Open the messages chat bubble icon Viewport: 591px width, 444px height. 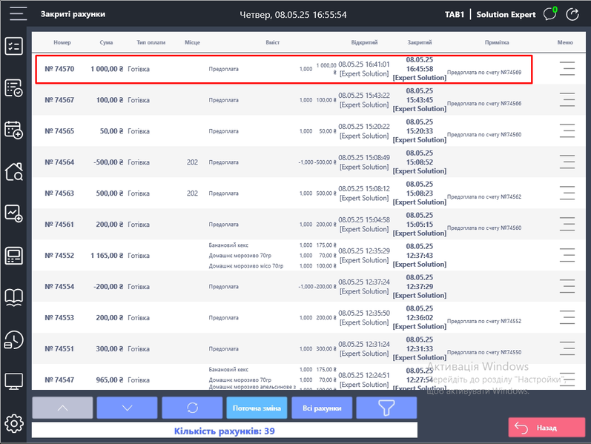pyautogui.click(x=550, y=14)
